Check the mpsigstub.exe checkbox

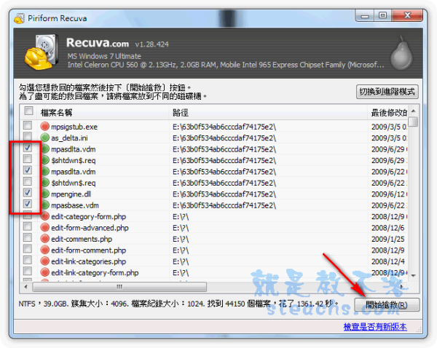(x=28, y=125)
